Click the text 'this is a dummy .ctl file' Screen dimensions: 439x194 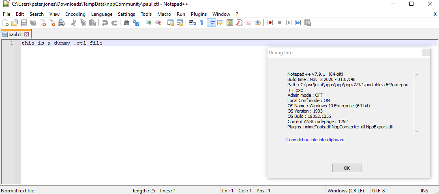(x=62, y=43)
